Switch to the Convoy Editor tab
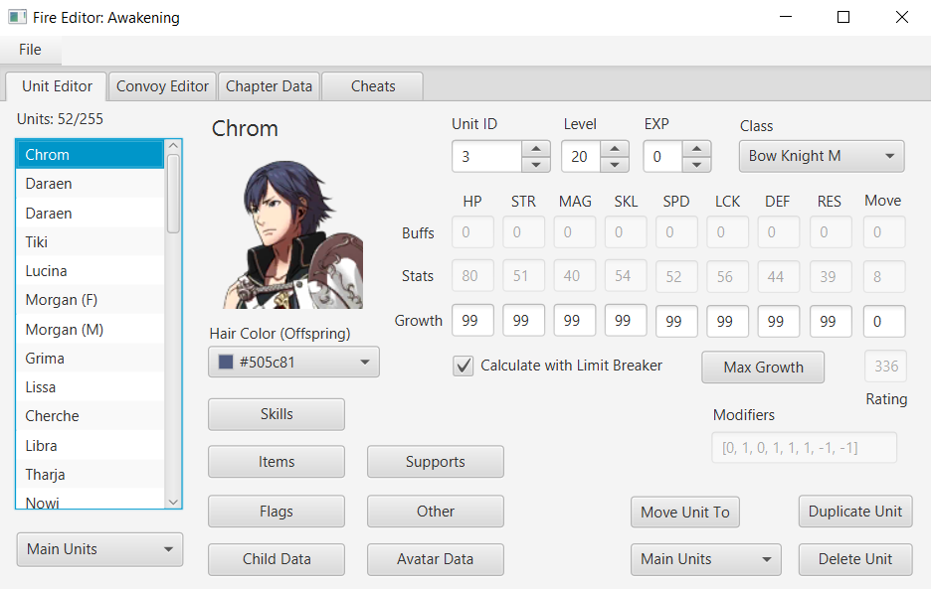 [162, 86]
